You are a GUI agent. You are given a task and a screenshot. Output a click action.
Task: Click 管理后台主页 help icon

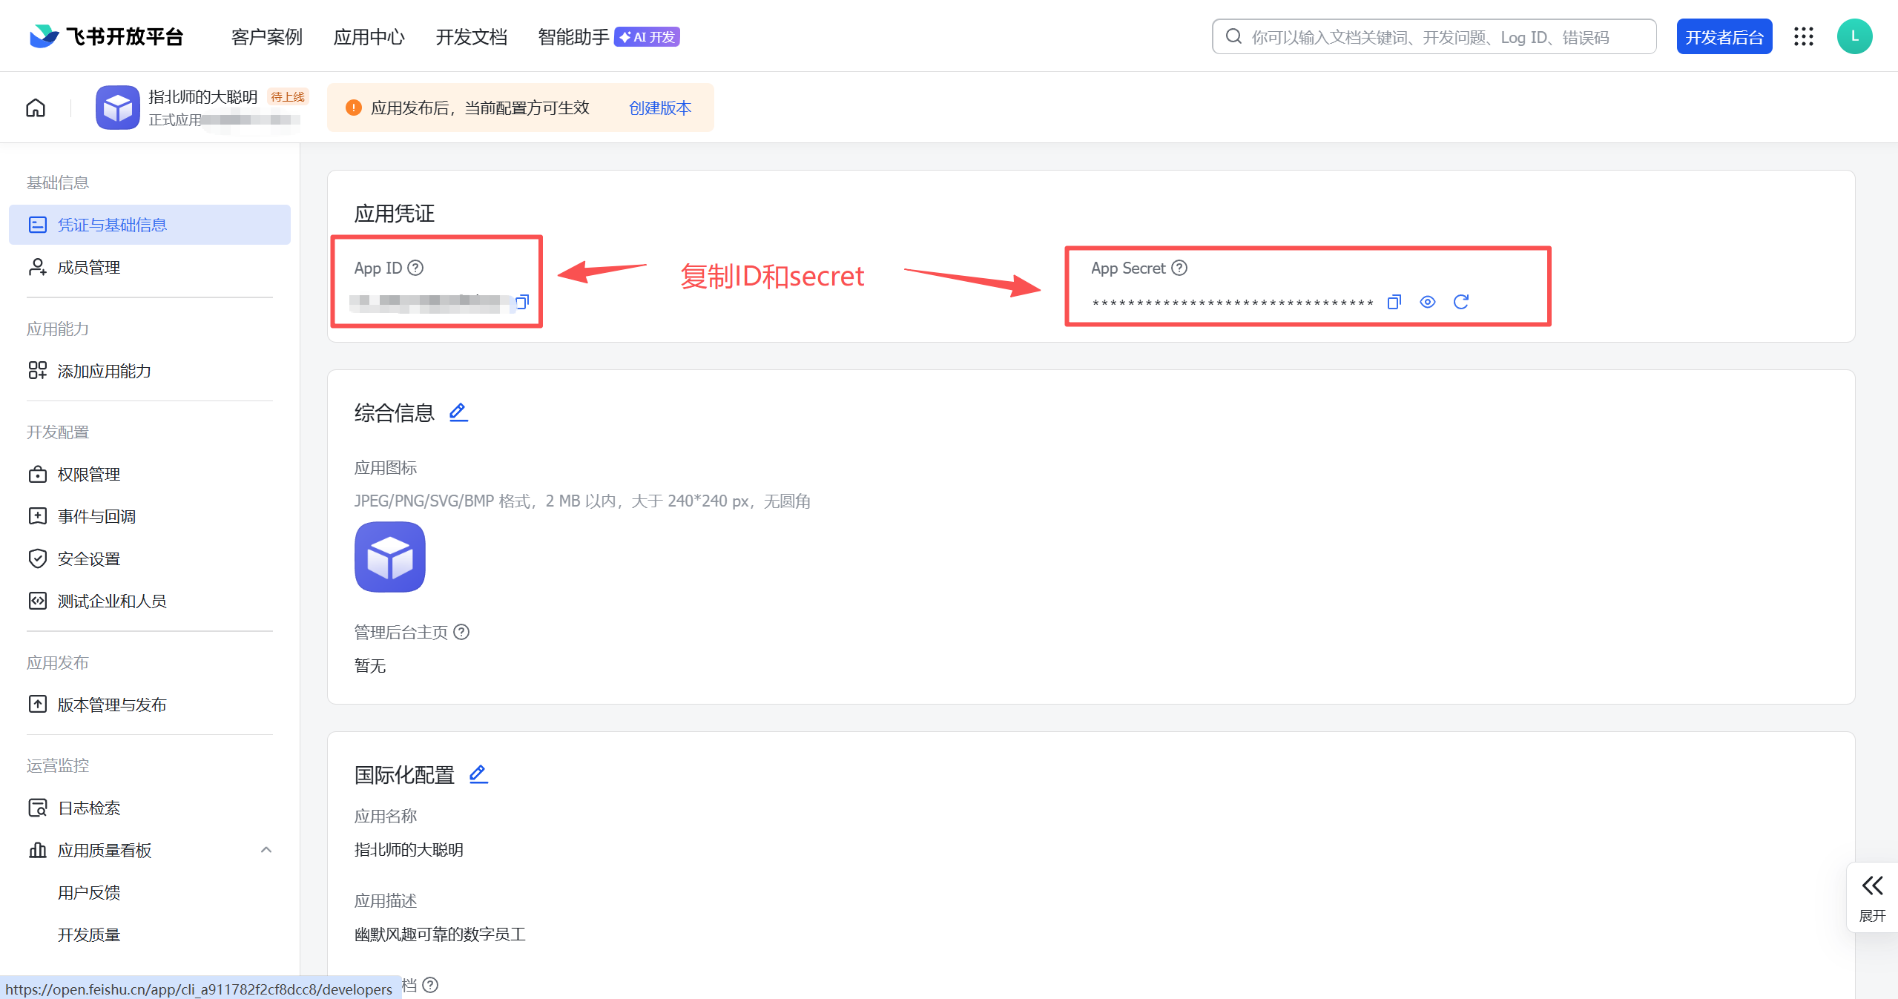pos(461,632)
